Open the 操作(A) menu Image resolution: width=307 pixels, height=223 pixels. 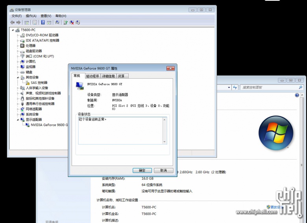pyautogui.click(x=31, y=16)
